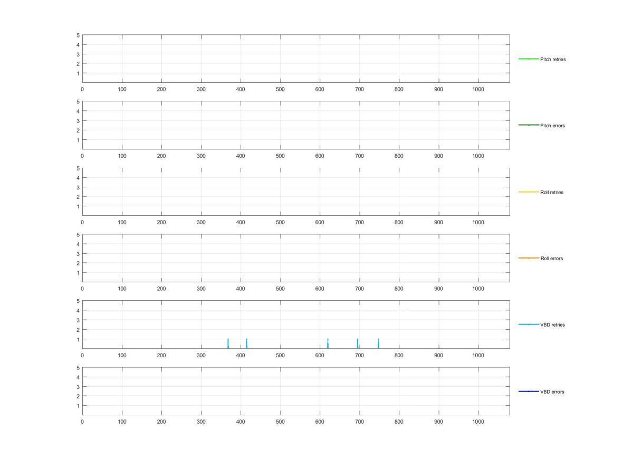633x467 pixels.
Task: Click the VBD retries spike near 415
Action: (x=246, y=344)
